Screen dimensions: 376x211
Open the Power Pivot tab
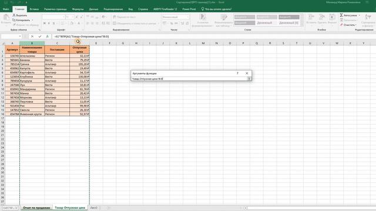[x=189, y=9]
